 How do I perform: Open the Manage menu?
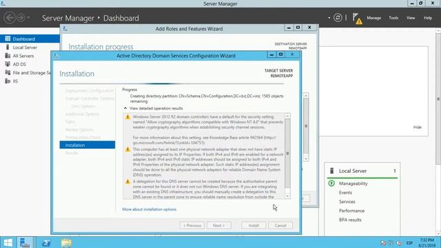pyautogui.click(x=373, y=18)
